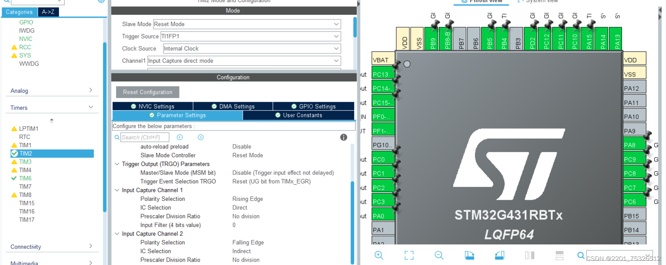This screenshot has width=666, height=265.
Task: Collapse Input Capture Channel 2 group
Action: coord(117,234)
